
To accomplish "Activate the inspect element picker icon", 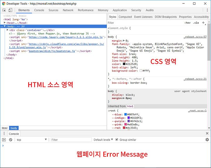I will [4, 10].
